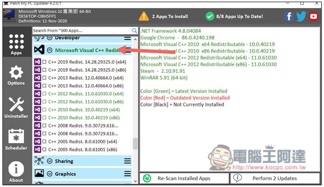Enable C++ 2013 Redist. 12.0.40664.0 (x86) checkbox
Image resolution: width=324 pixels, height=187 pixels.
[x=45, y=86]
